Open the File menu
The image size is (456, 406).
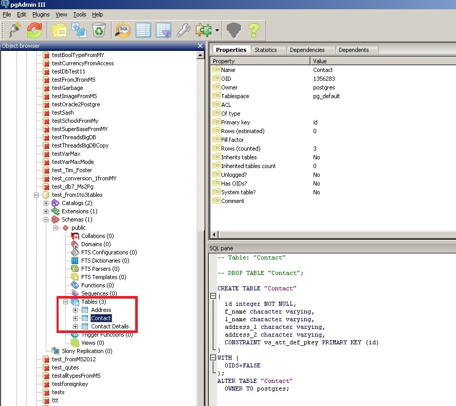pyautogui.click(x=7, y=14)
